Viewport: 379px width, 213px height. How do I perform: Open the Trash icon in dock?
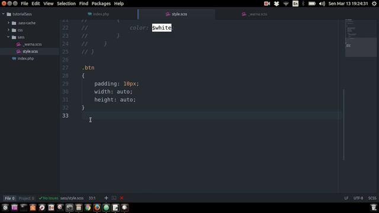coord(374,208)
